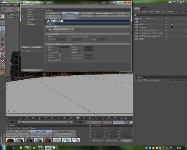
Task: Select the live selection cursor tool
Action: (14, 10)
